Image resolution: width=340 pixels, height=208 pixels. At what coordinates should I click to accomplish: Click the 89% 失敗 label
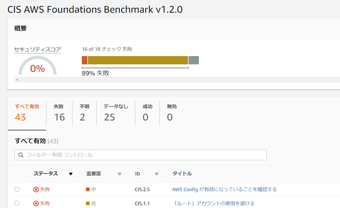95,73
